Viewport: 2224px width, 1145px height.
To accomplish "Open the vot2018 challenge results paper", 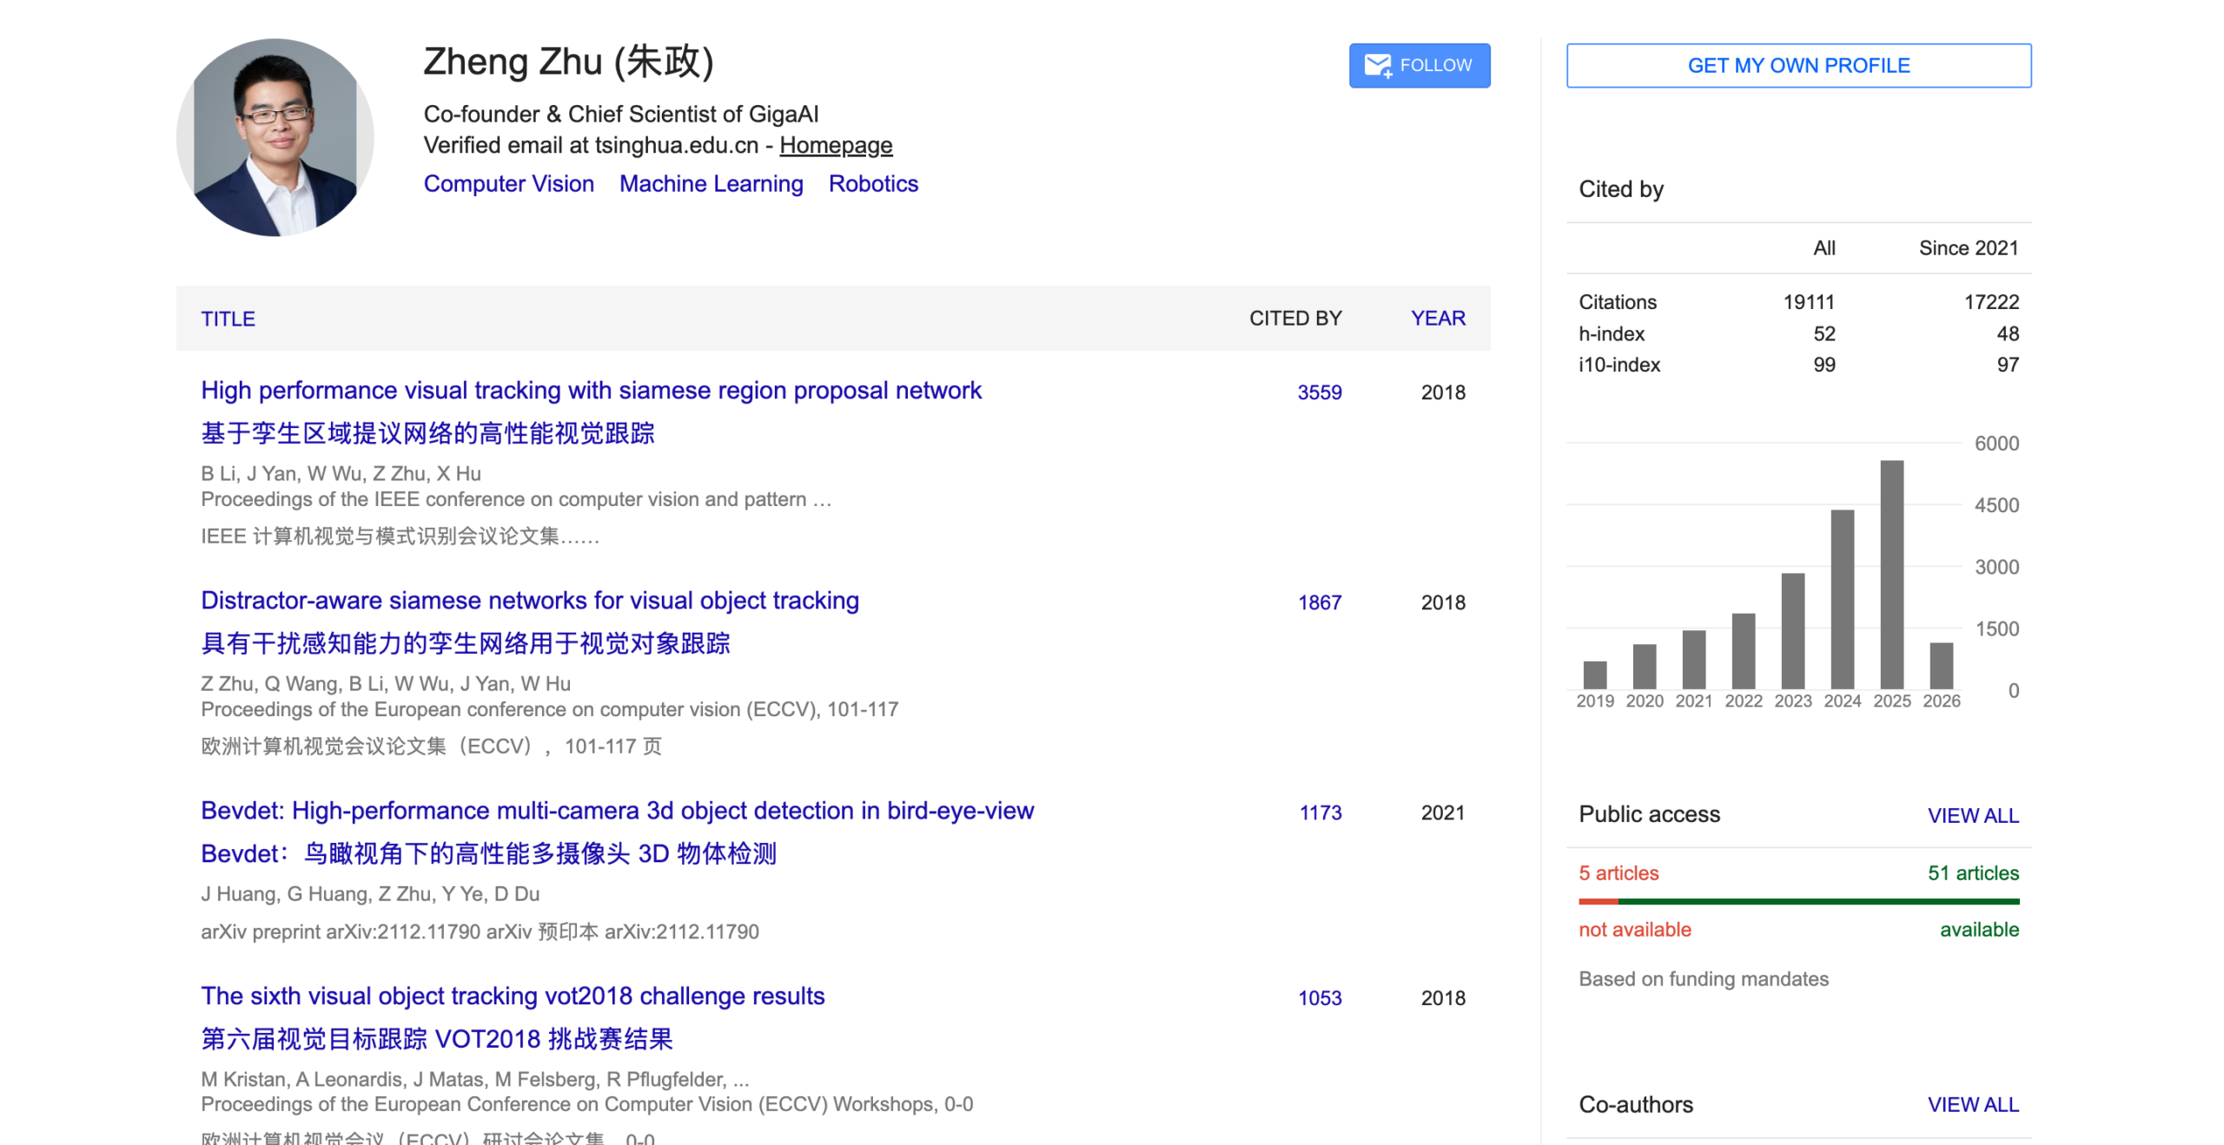I will (x=513, y=997).
